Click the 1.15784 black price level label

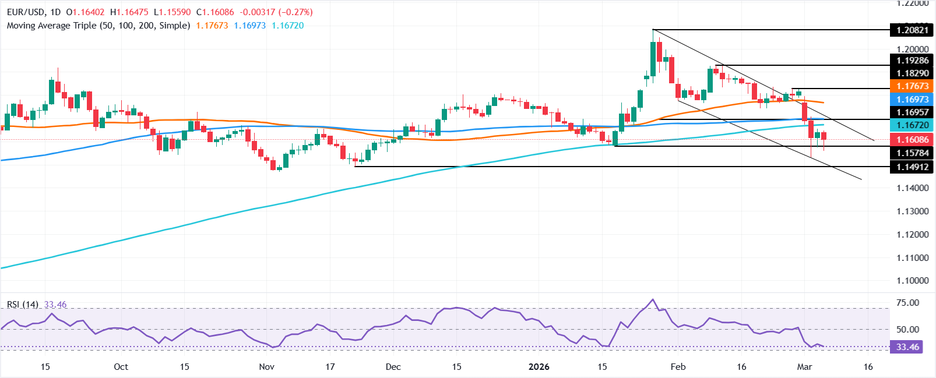[912, 154]
